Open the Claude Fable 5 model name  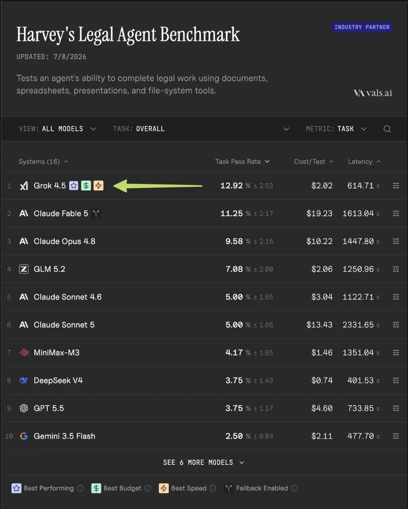click(x=61, y=214)
